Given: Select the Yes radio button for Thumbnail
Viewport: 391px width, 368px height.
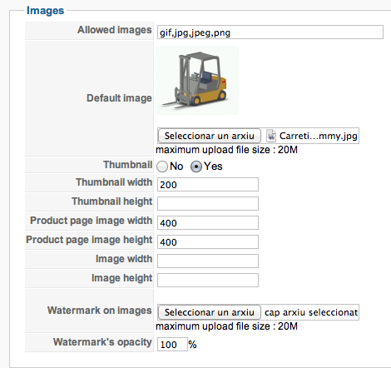Looking at the screenshot, I should coord(196,167).
